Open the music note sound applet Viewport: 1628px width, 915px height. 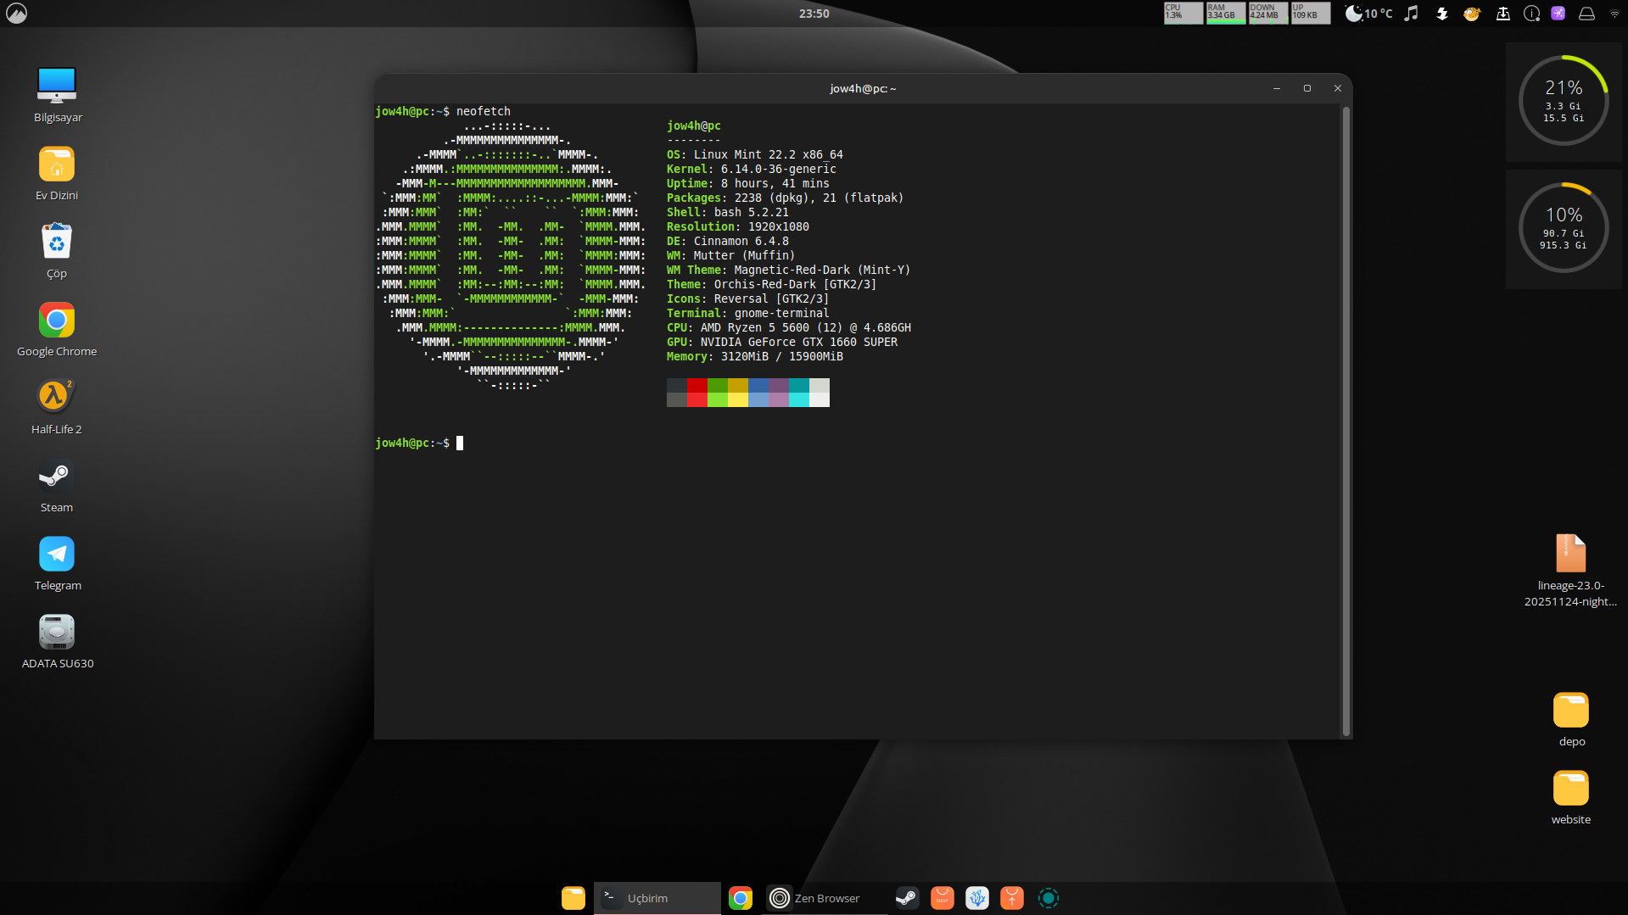click(1411, 13)
